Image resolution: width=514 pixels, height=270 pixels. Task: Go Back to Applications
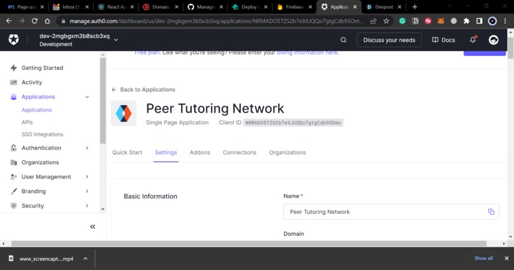click(143, 89)
